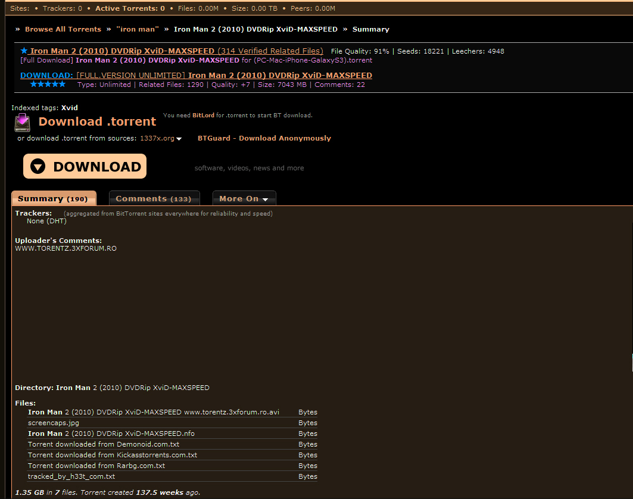Open Iron Man 2 (314 Verified Related Files) link
This screenshot has height=499, width=633.
click(176, 51)
